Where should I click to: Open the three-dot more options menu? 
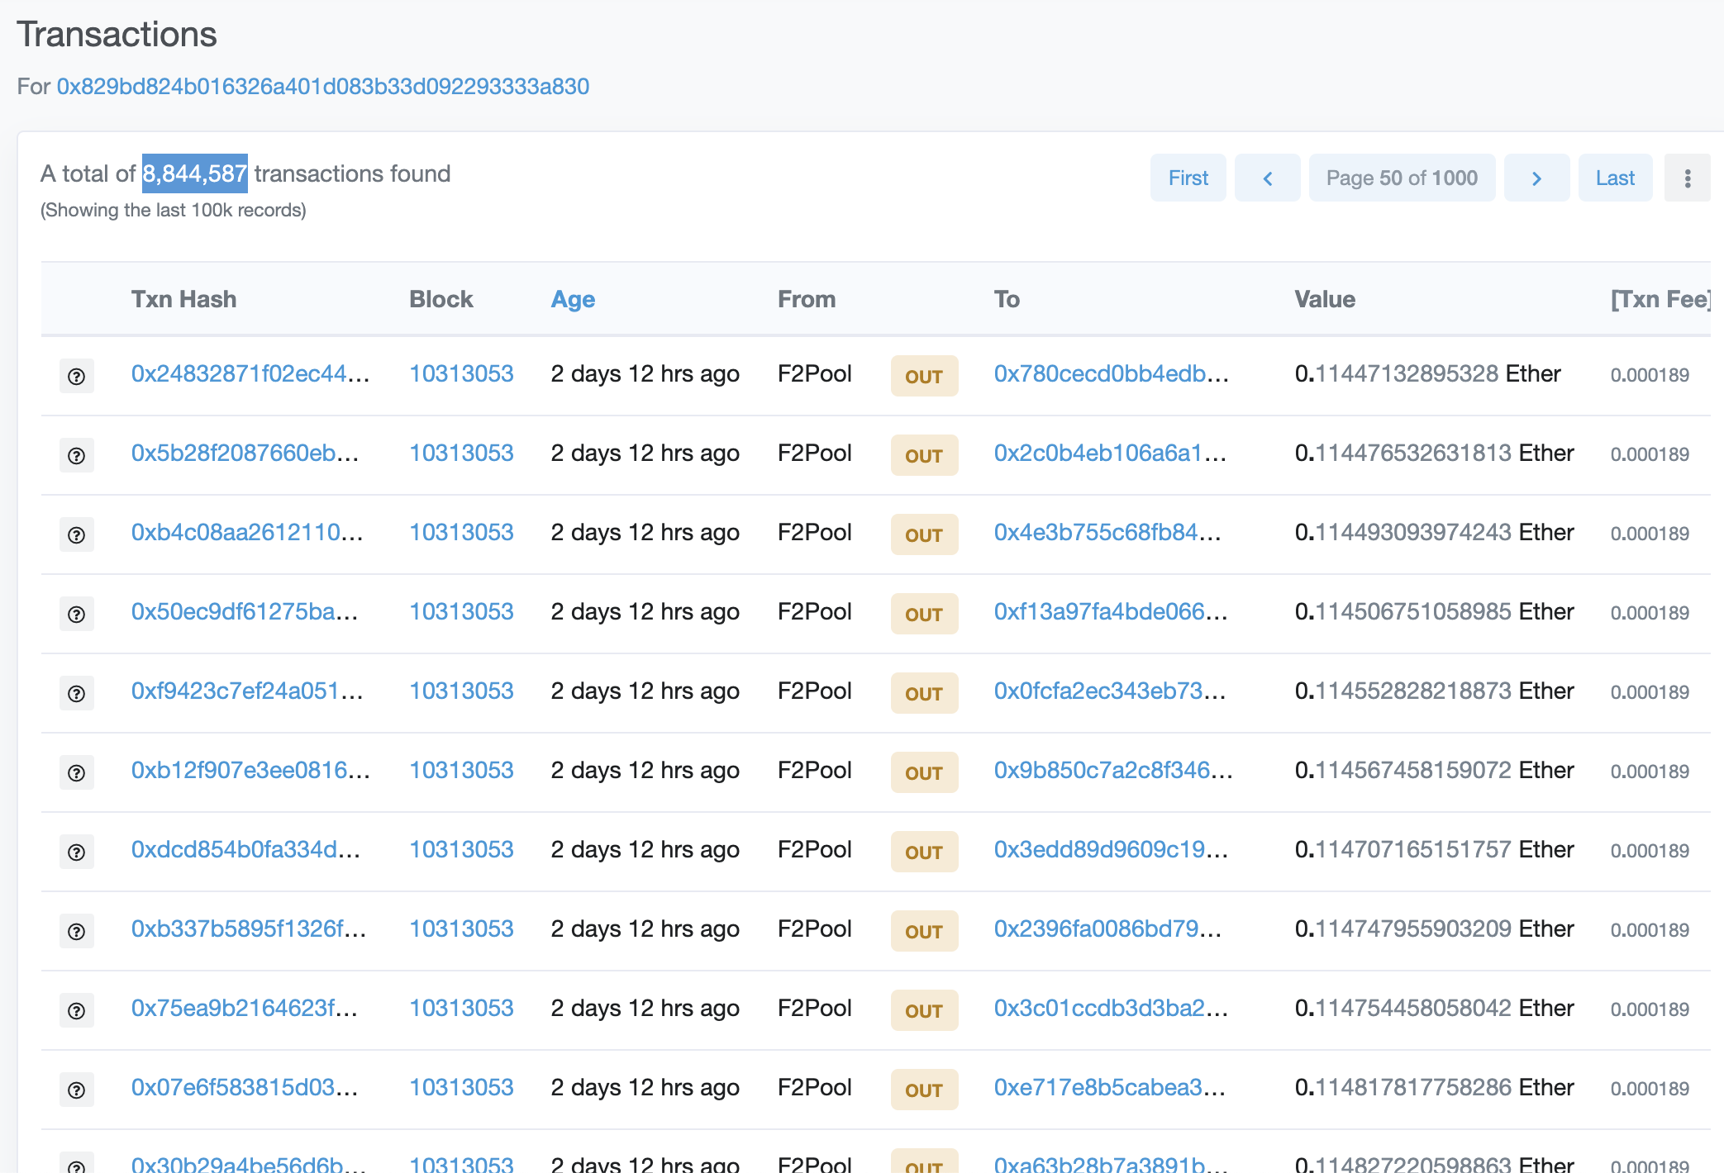coord(1687,178)
